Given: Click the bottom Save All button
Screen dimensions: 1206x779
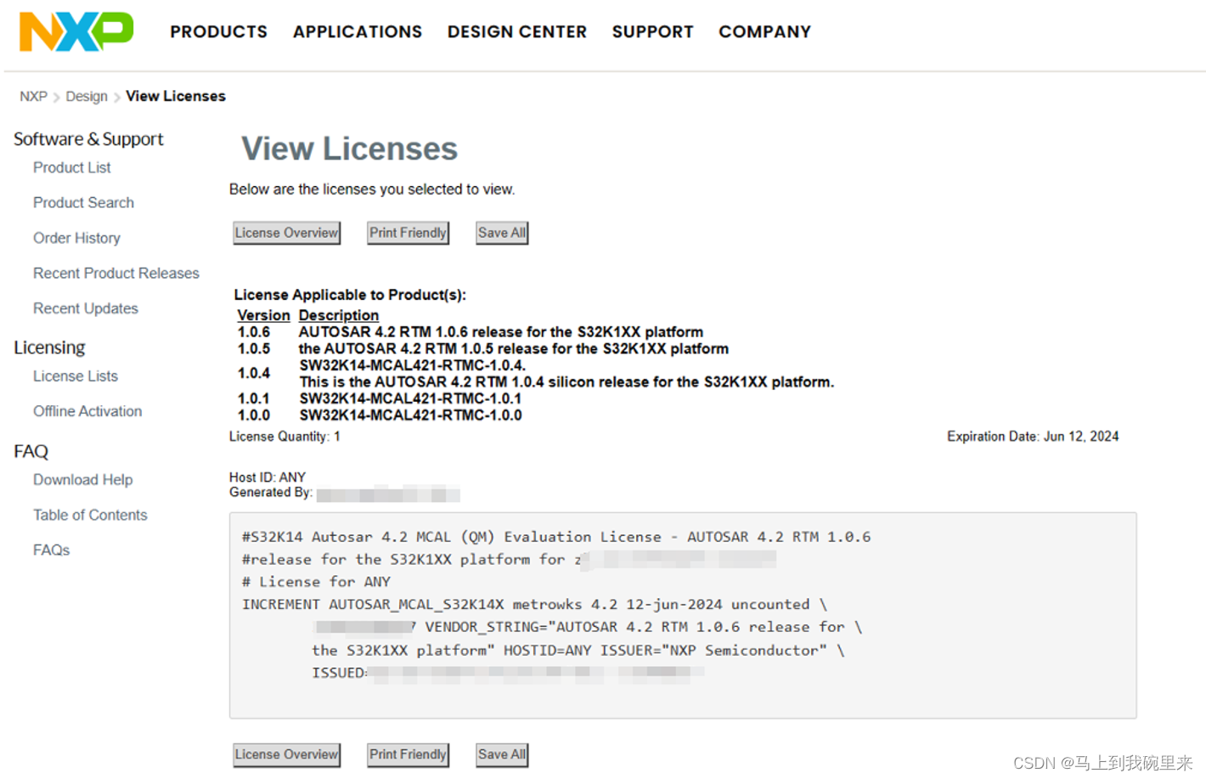Looking at the screenshot, I should 502,754.
